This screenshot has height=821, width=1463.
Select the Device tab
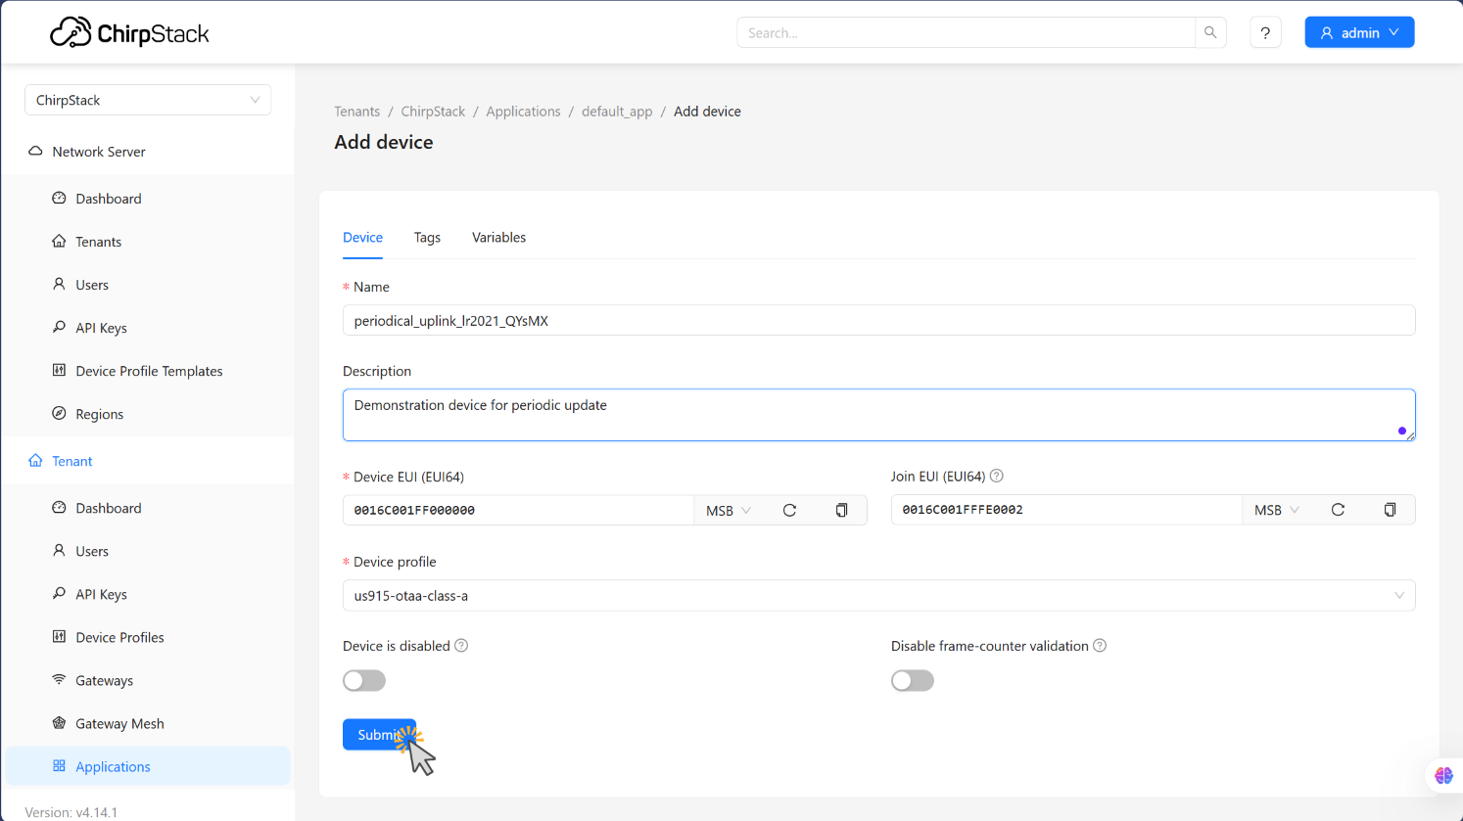[362, 238]
